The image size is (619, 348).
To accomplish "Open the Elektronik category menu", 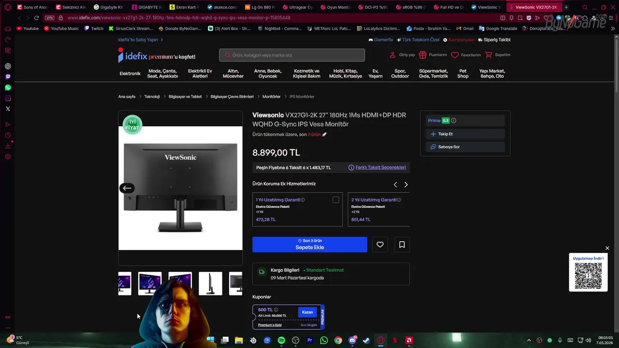I will click(x=130, y=73).
